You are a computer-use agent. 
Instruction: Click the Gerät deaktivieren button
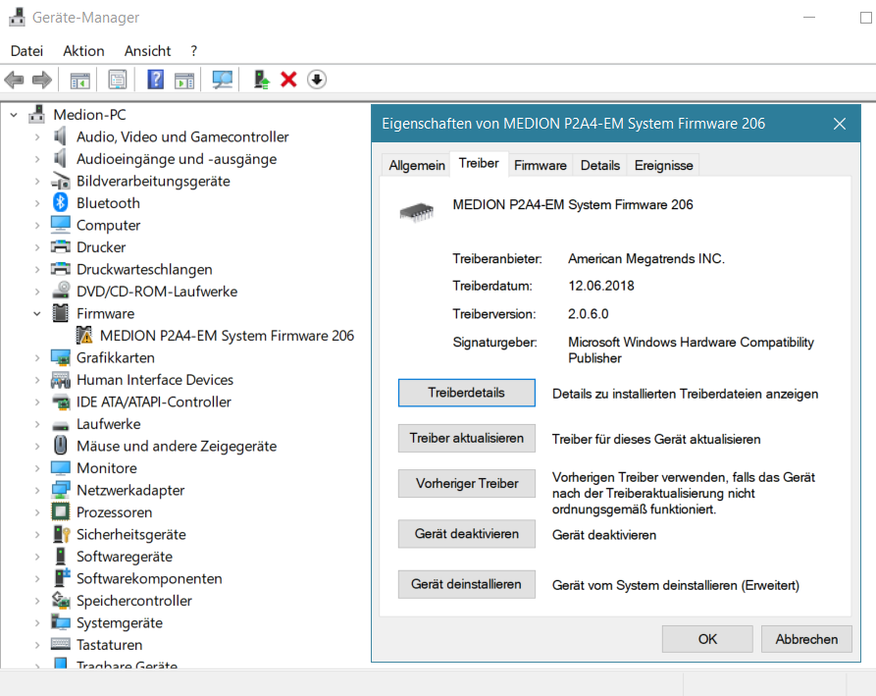(x=467, y=533)
